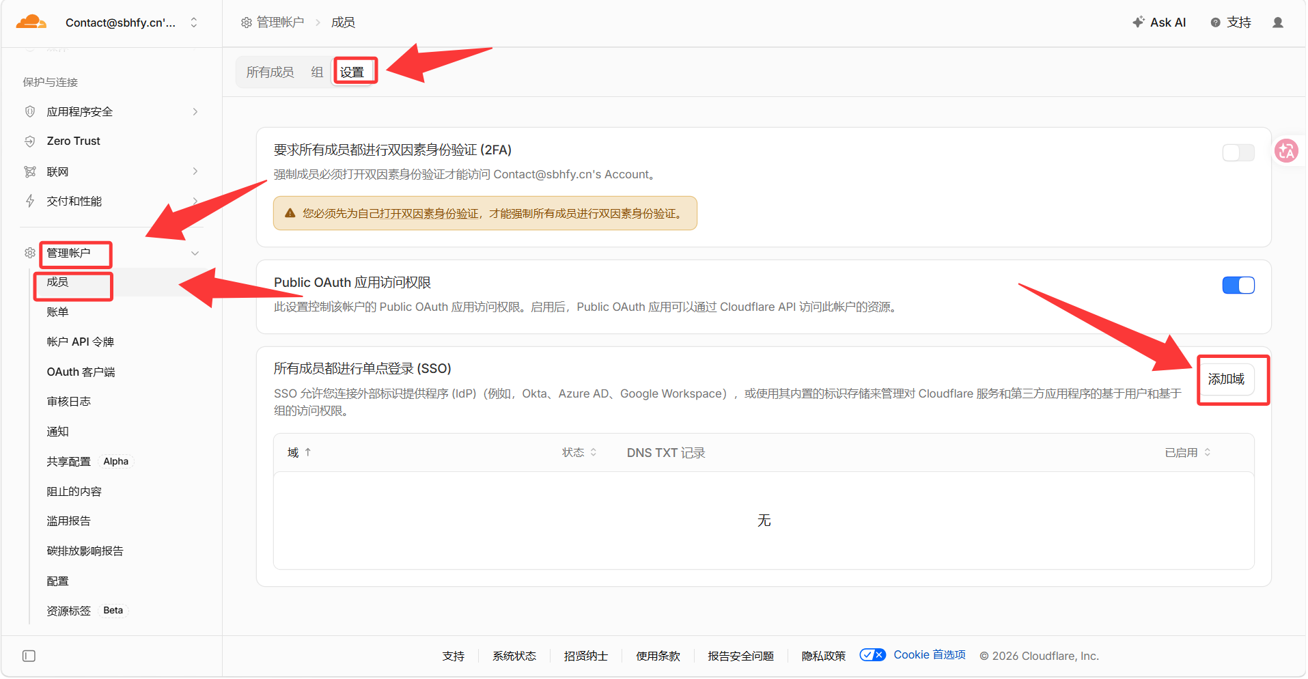This screenshot has width=1308, height=679.
Task: Expand 联网 submenu chevron
Action: [x=195, y=171]
